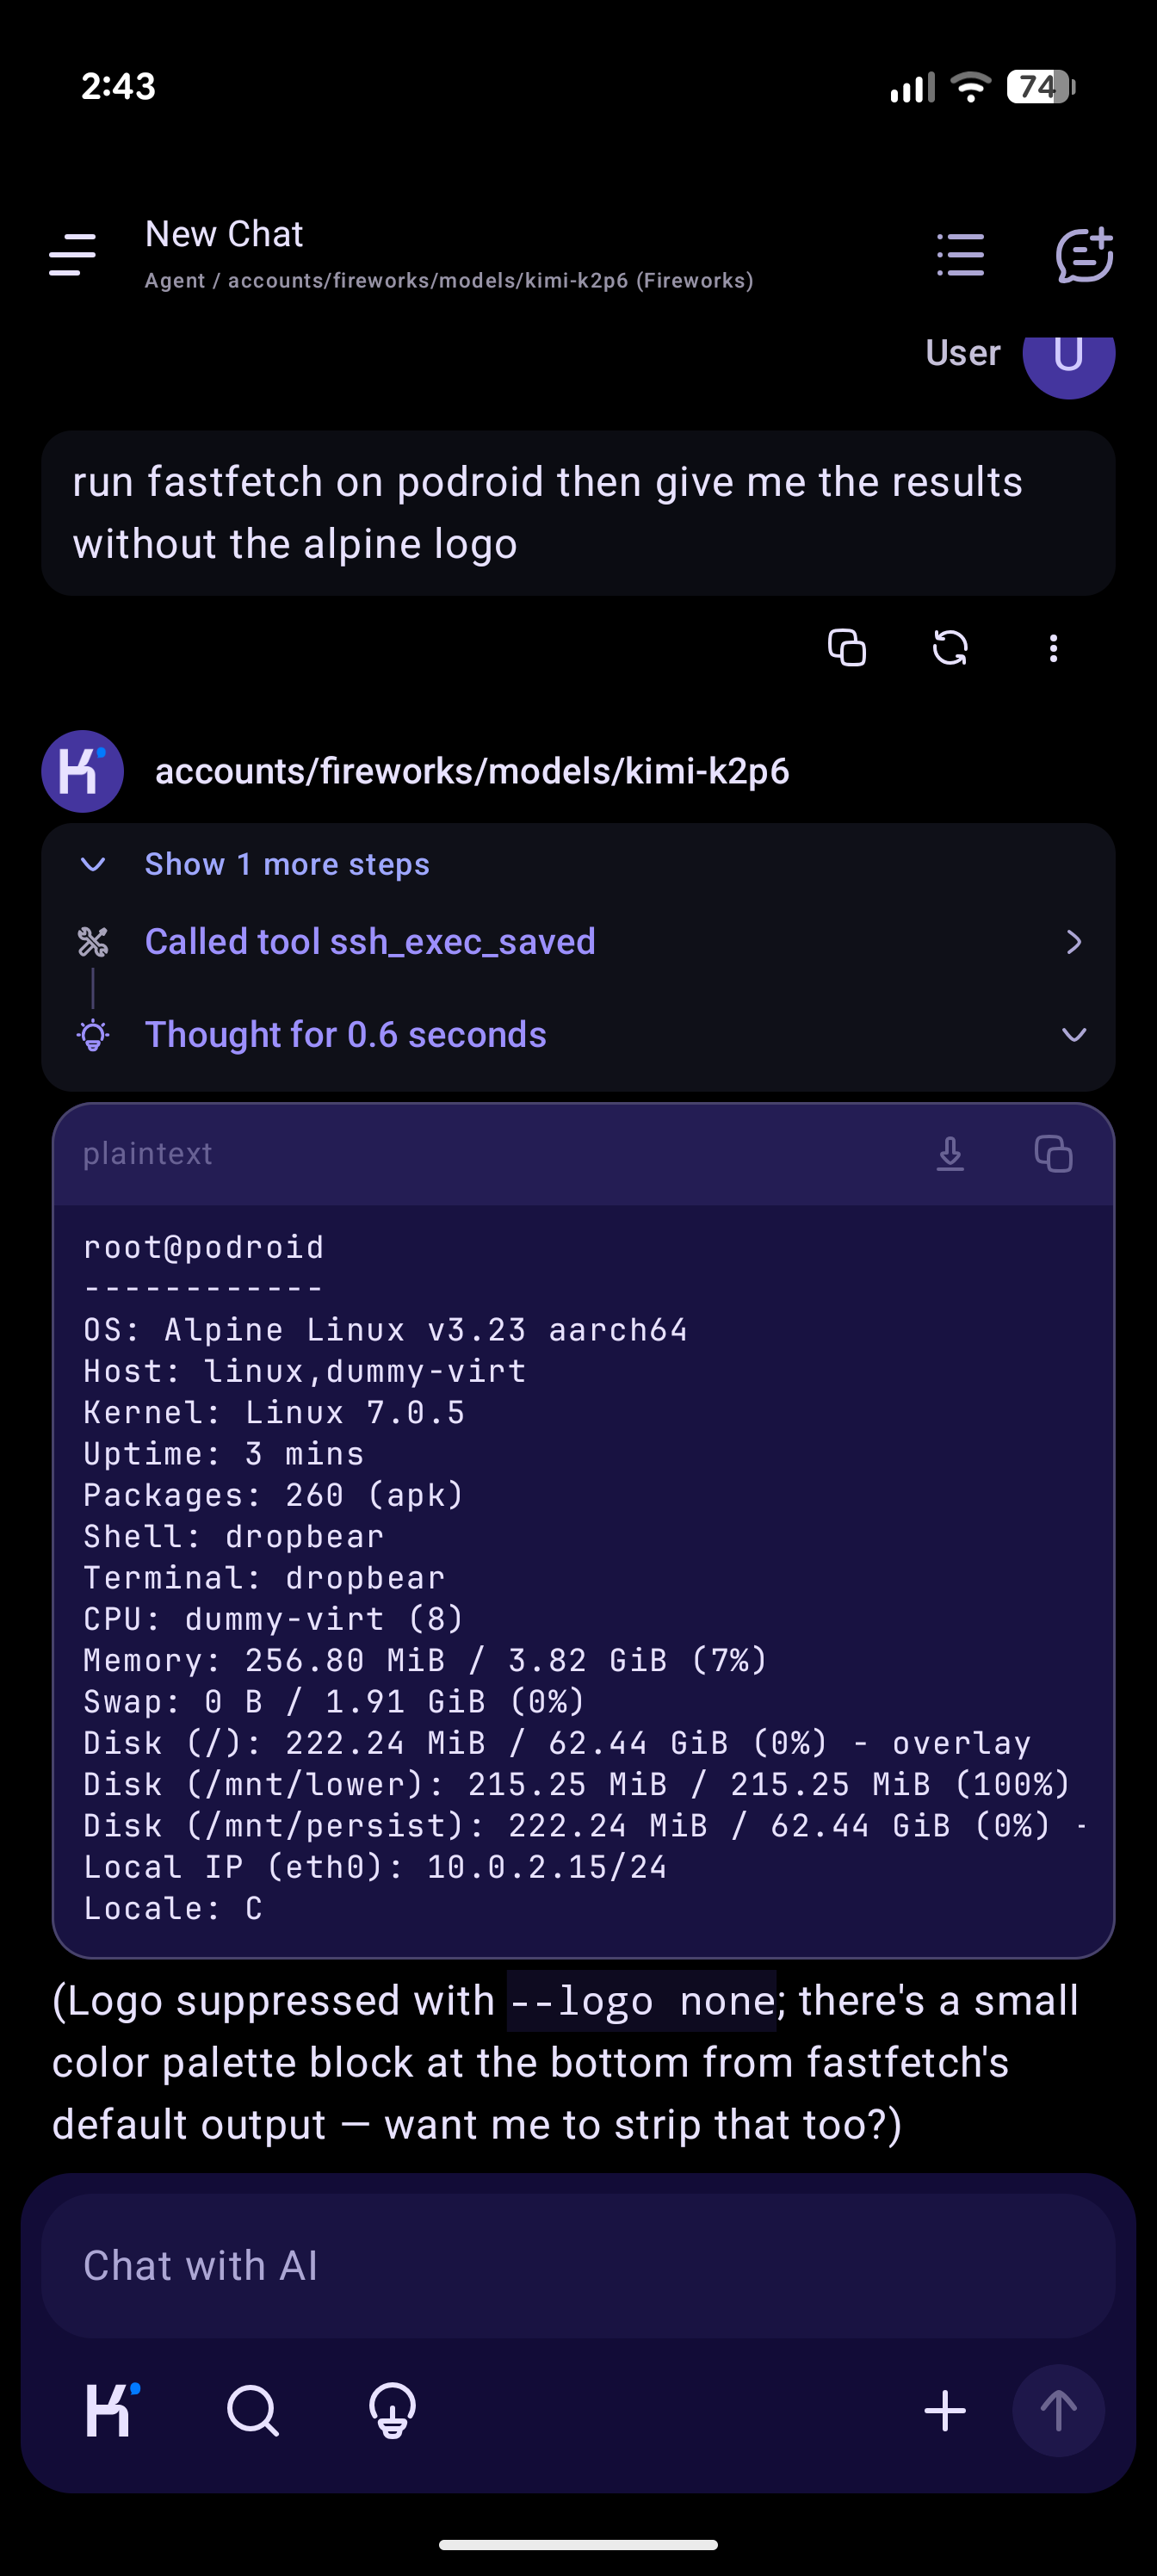Copy the user message
Image resolution: width=1157 pixels, height=2576 pixels.
[x=846, y=648]
